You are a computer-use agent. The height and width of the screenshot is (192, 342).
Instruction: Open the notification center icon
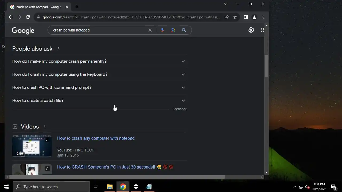point(334,187)
